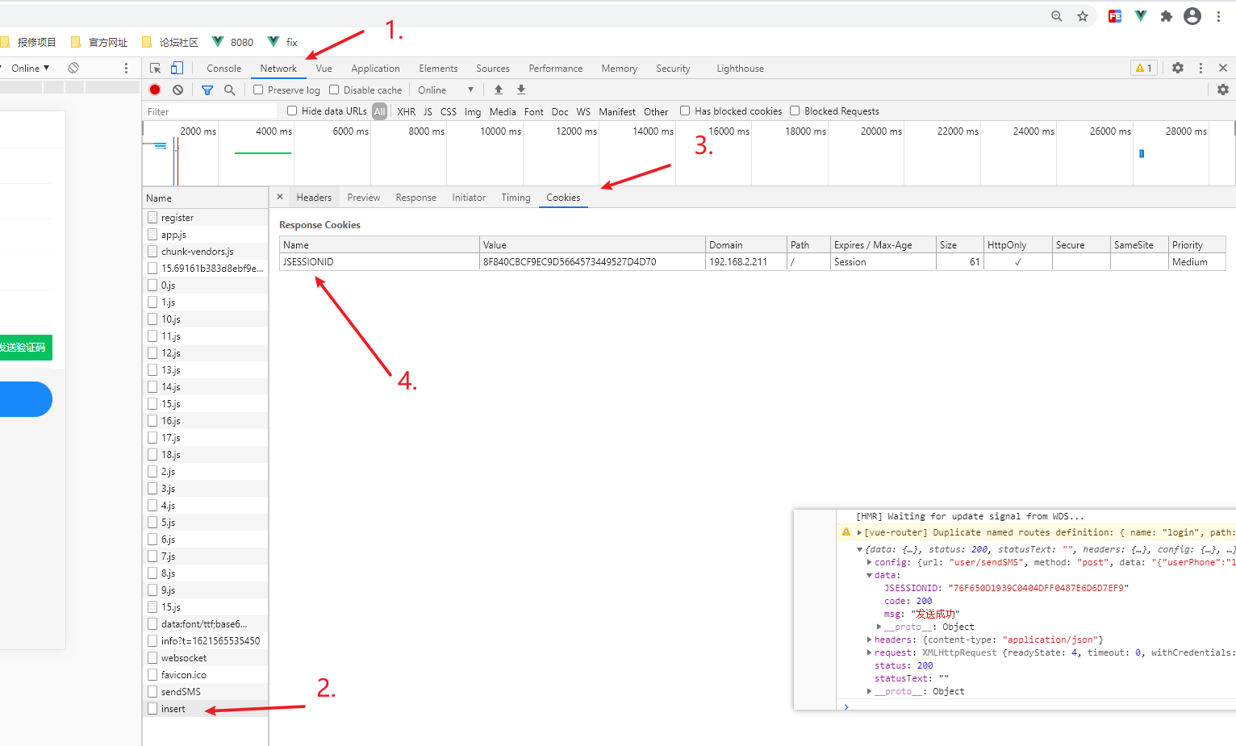Clear the network log
The height and width of the screenshot is (746, 1236).
pos(177,90)
